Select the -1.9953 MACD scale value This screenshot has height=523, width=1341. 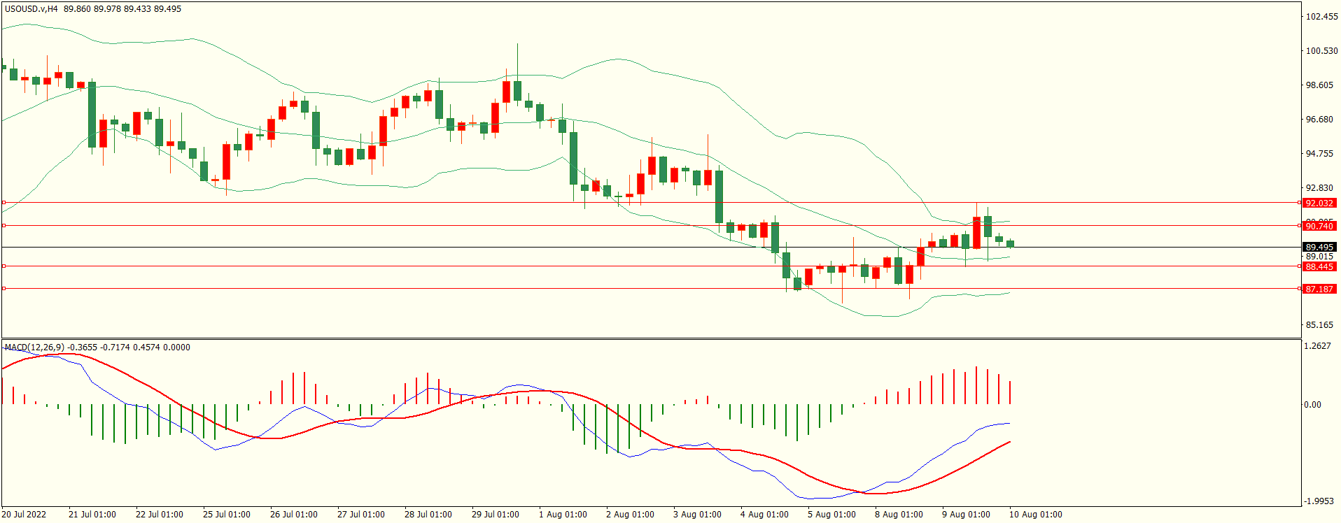click(1319, 501)
